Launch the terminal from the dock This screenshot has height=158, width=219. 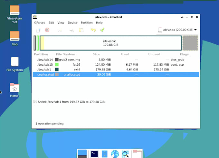coord(94,154)
